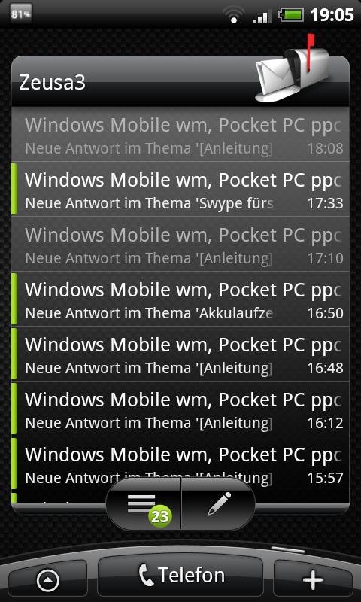
Task: Open the unread email from 16:48
Action: point(180,354)
